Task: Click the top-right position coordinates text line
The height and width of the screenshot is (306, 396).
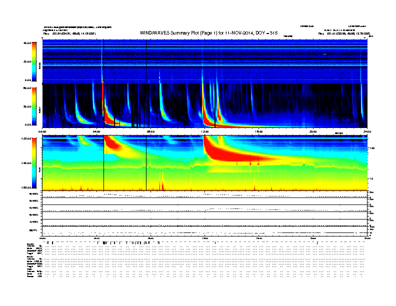Action: pos(344,33)
